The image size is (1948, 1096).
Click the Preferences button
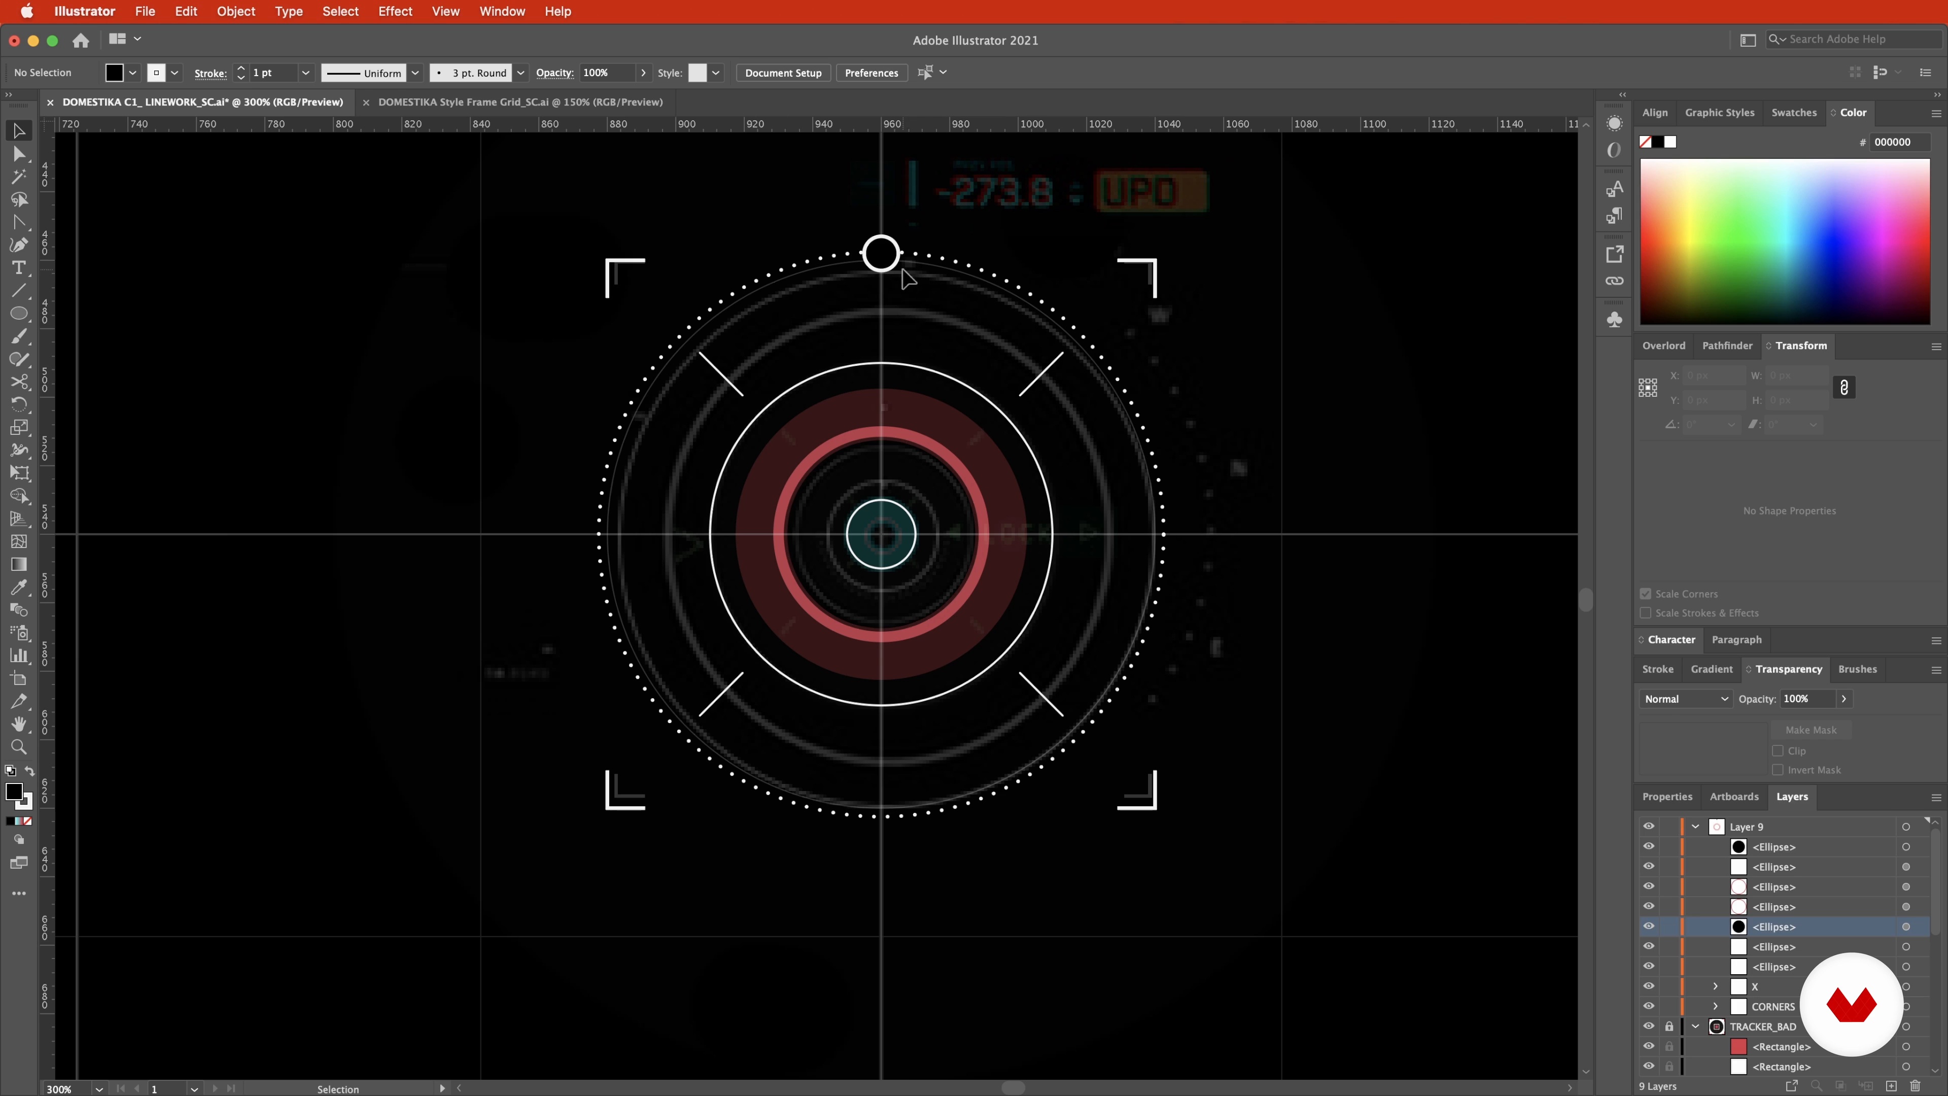coord(871,73)
